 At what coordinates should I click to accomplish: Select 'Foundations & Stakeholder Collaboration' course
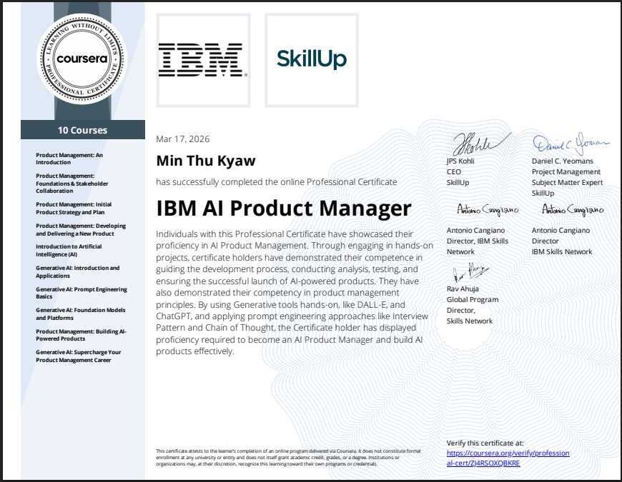[x=71, y=184]
